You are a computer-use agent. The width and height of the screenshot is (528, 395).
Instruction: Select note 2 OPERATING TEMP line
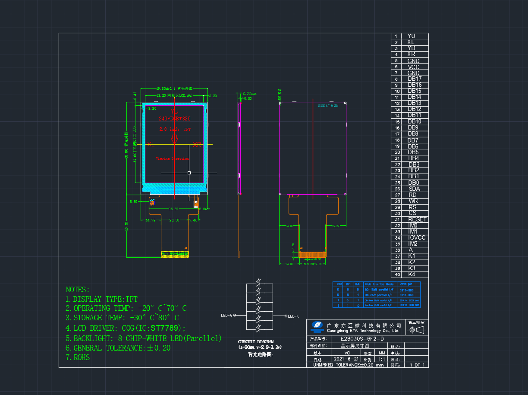(126, 309)
